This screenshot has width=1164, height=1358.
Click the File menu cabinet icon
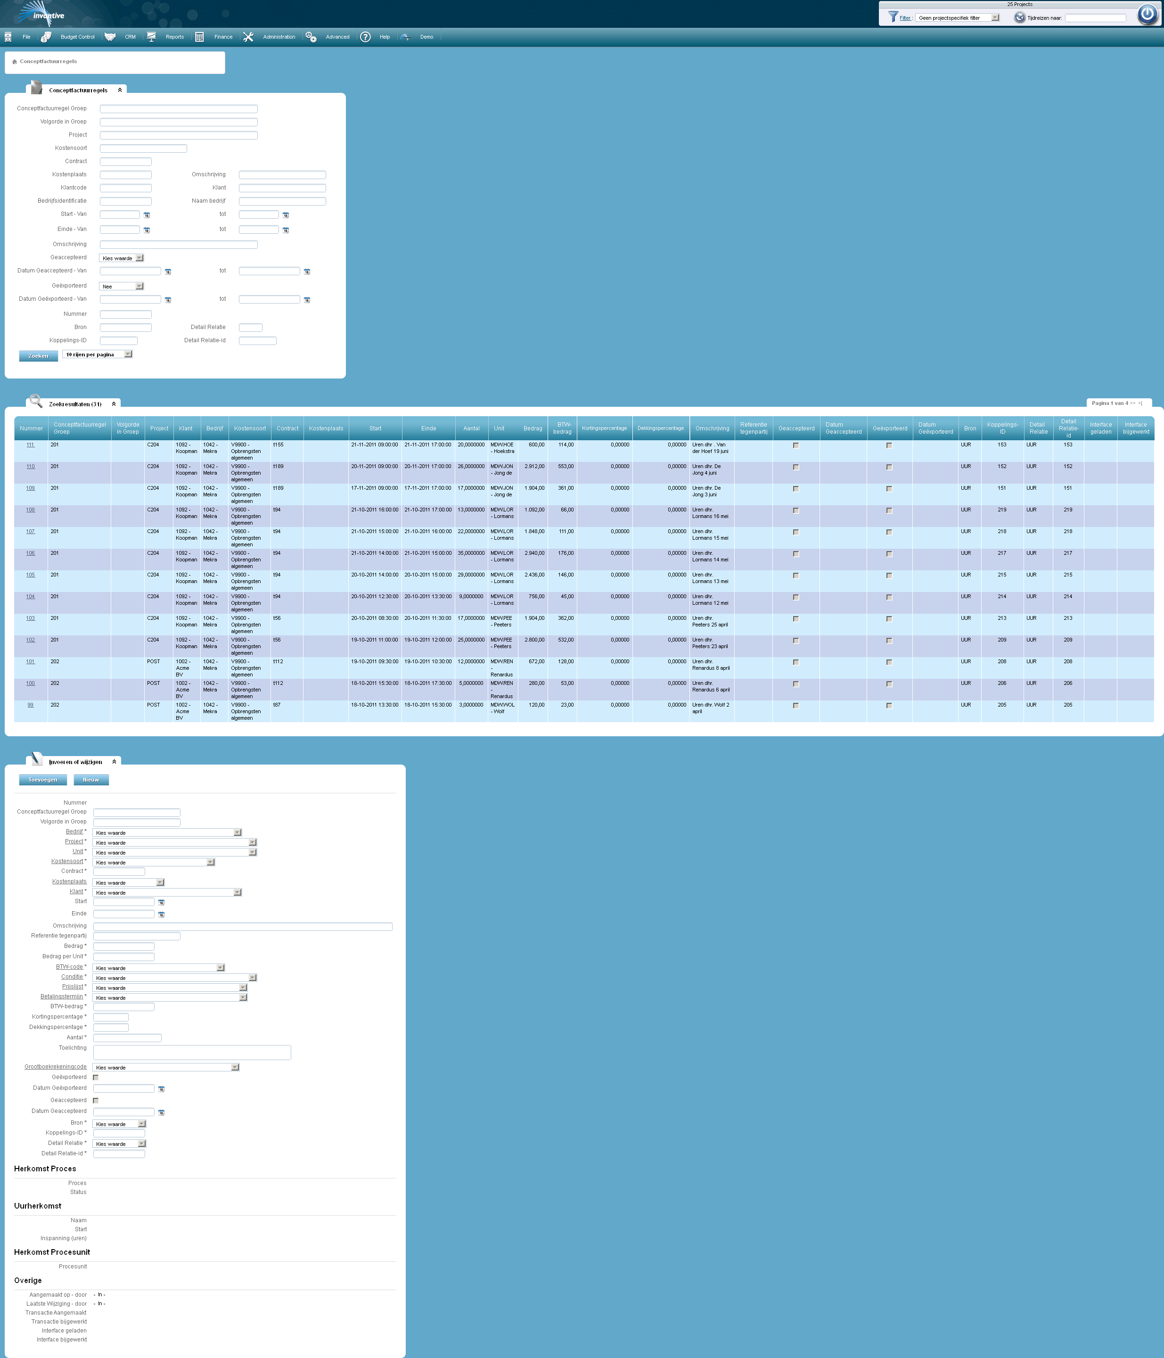point(8,37)
